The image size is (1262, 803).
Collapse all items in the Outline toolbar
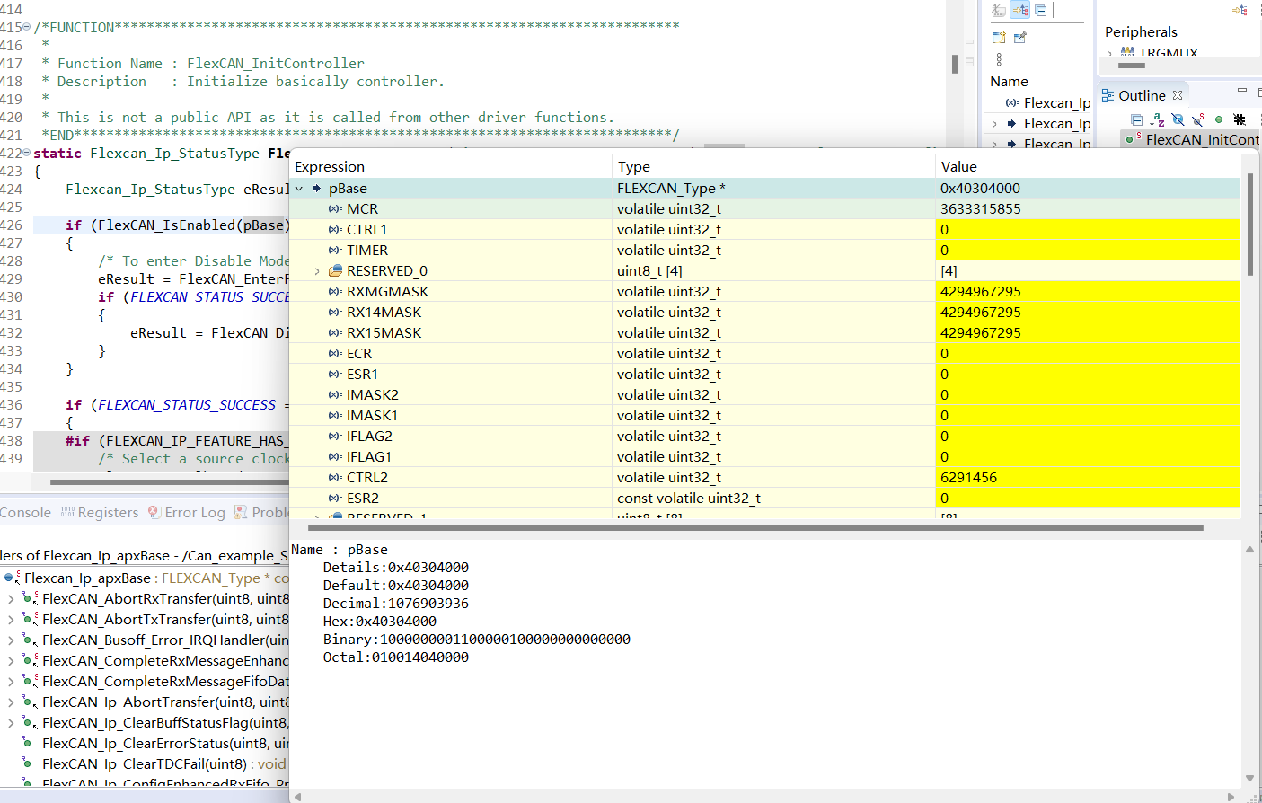click(x=1136, y=119)
